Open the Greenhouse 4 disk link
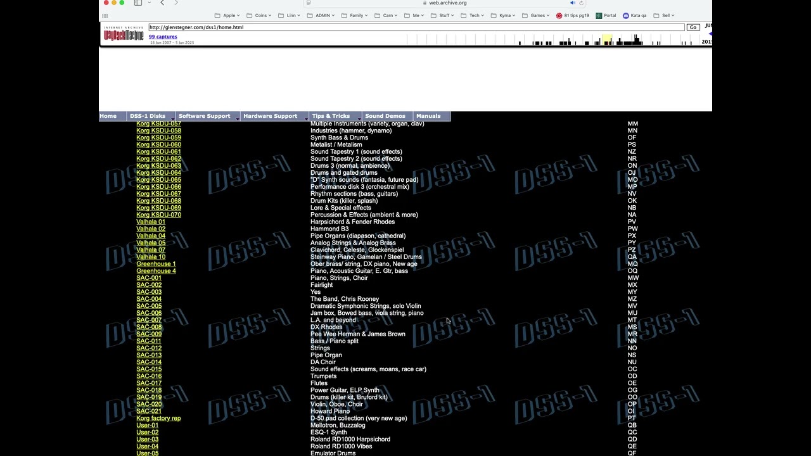The image size is (811, 456). click(x=156, y=270)
